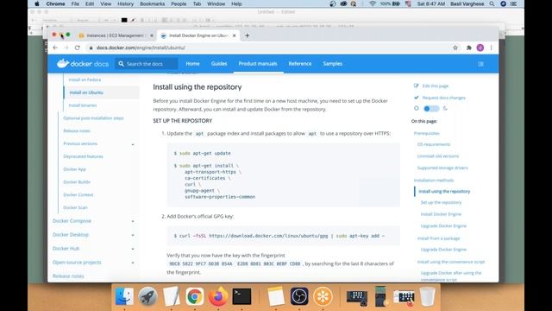Open Finder from the Dock
Image resolution: width=552 pixels, height=311 pixels.
(124, 296)
